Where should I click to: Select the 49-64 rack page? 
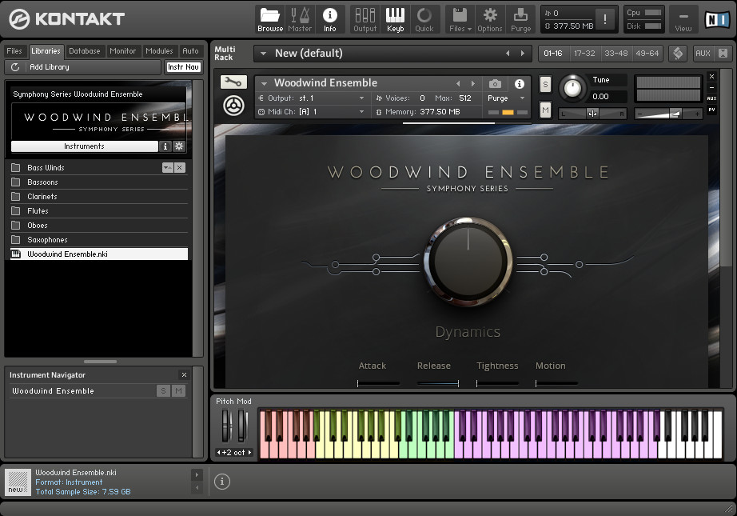[647, 54]
